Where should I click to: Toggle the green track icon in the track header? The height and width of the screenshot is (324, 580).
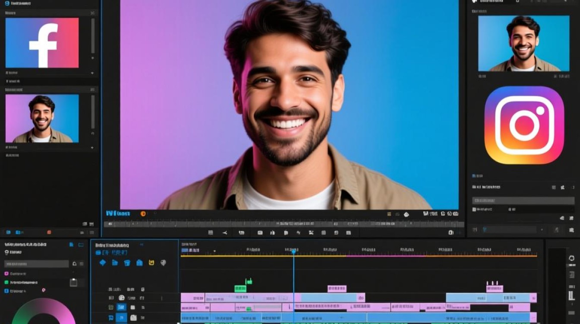click(111, 307)
